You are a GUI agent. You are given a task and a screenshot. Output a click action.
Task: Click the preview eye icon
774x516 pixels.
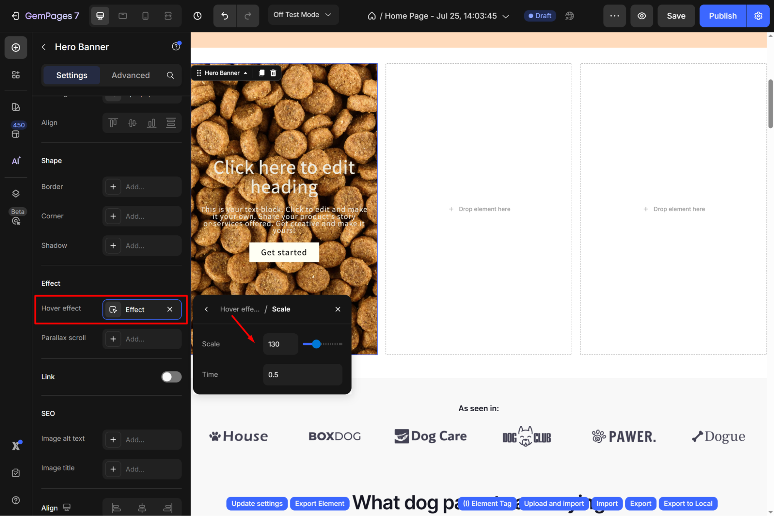tap(642, 16)
